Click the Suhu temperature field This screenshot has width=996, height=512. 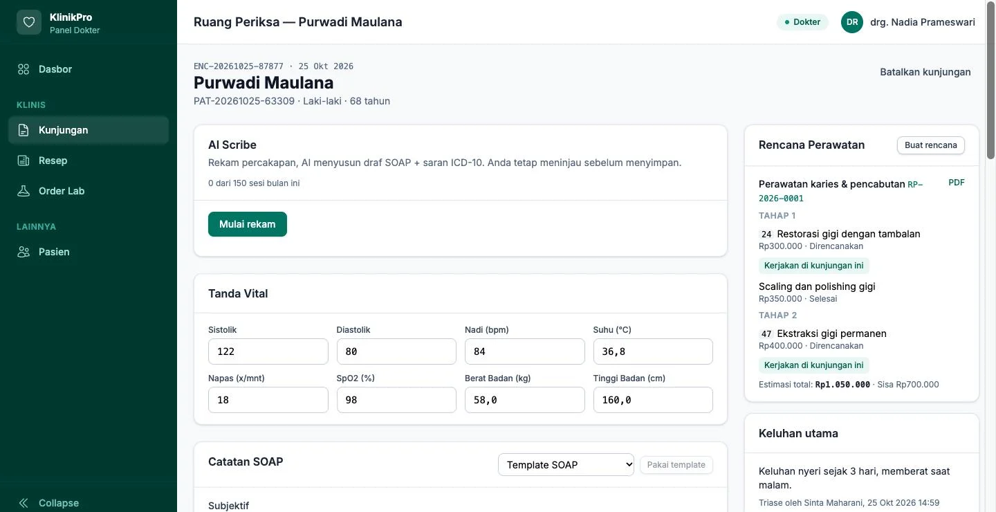point(653,351)
